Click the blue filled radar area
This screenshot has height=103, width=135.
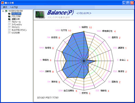pyautogui.click(x=75, y=57)
